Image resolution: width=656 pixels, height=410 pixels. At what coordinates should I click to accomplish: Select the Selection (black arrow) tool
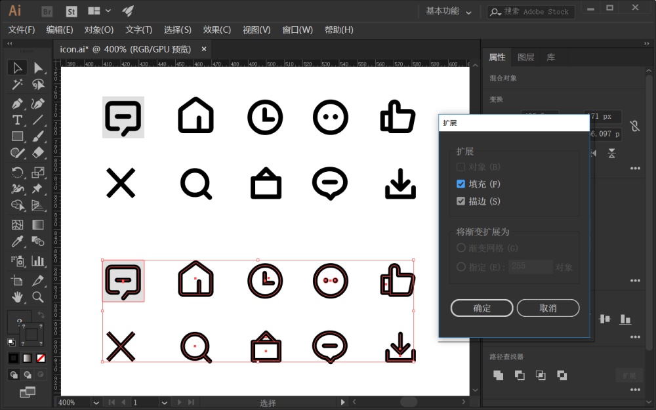click(18, 68)
